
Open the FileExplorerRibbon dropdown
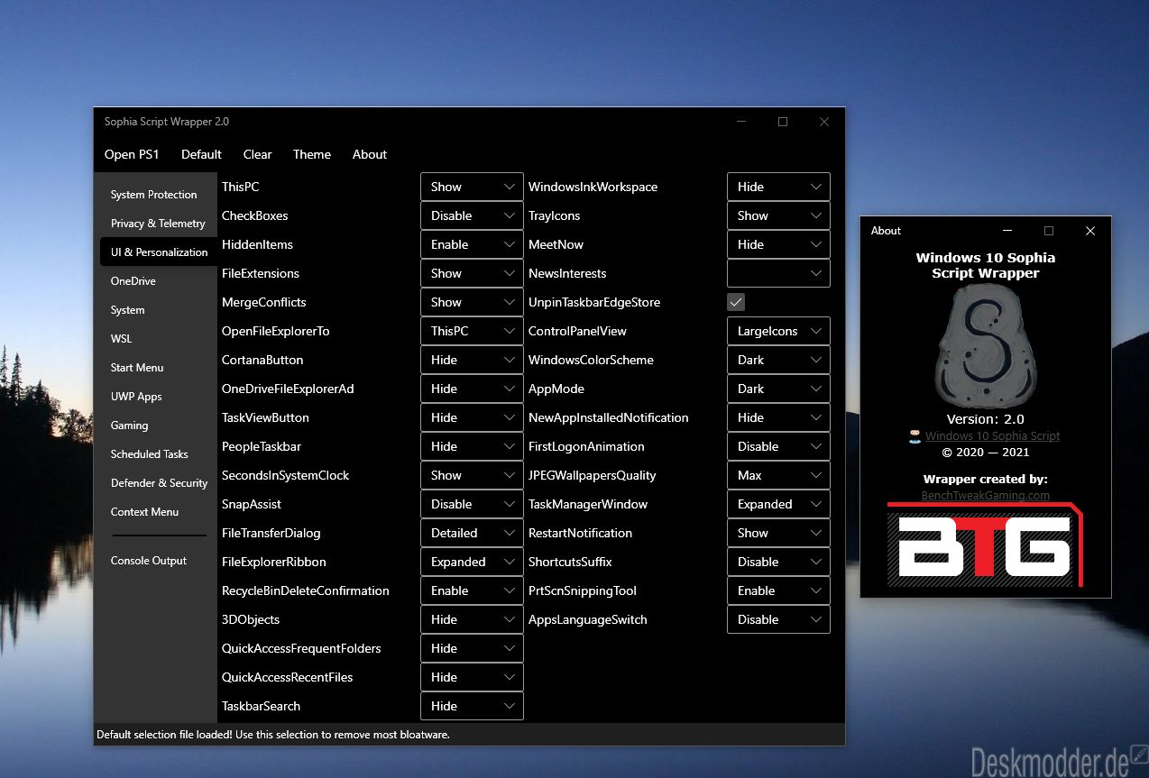pos(472,562)
